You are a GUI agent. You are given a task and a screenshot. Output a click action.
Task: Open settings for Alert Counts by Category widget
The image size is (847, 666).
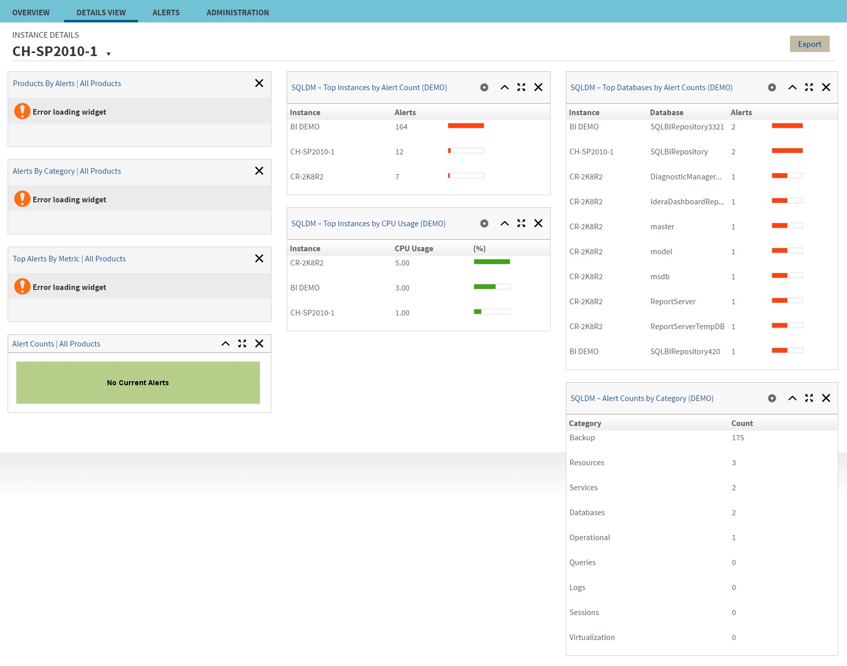tap(772, 398)
